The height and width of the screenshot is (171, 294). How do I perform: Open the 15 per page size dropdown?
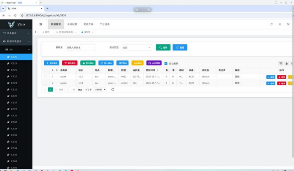coord(100,89)
